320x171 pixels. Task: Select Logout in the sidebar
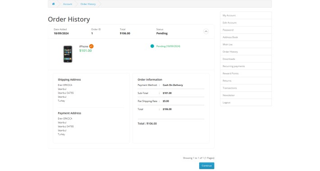point(246,103)
